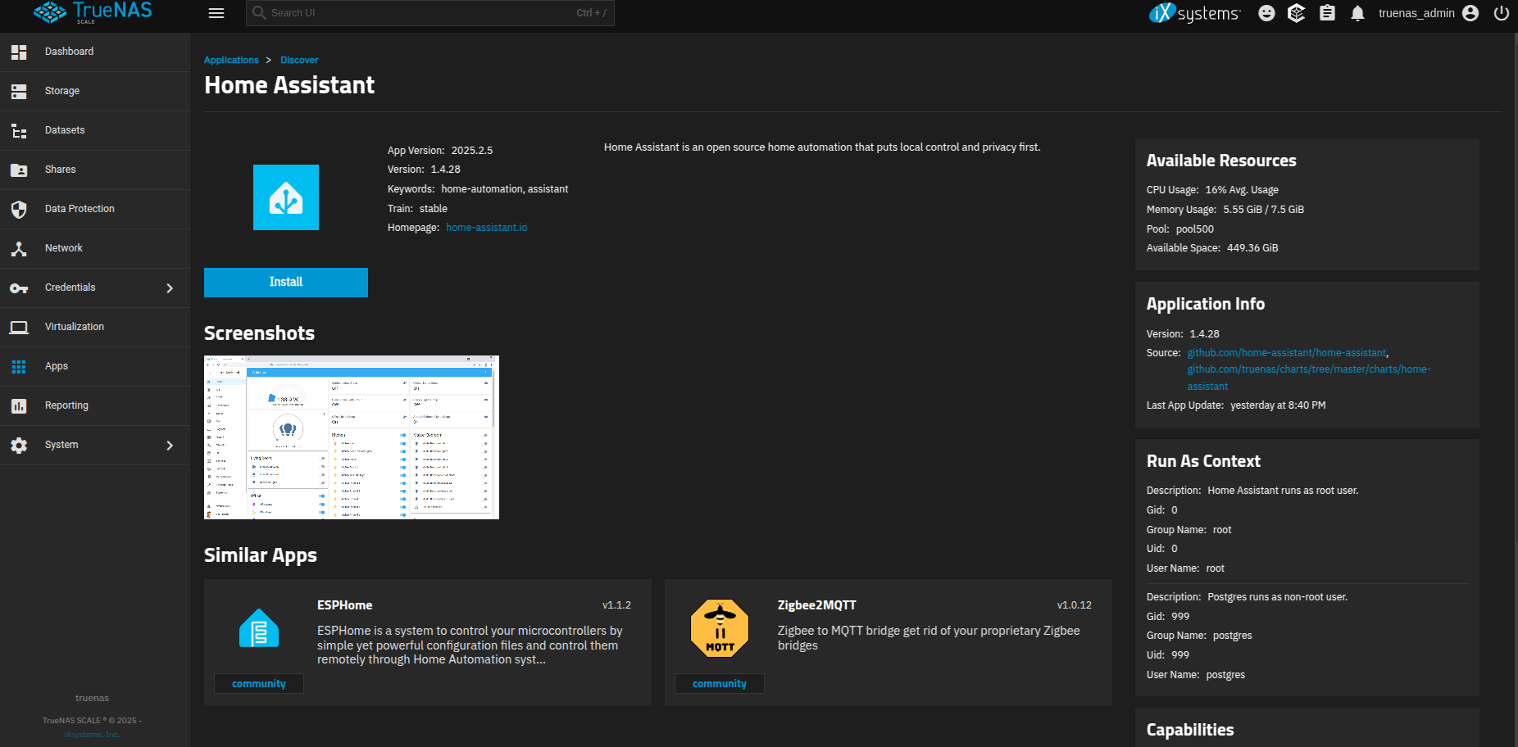Click the truenas_admin account icon
The image size is (1518, 747).
[1470, 13]
